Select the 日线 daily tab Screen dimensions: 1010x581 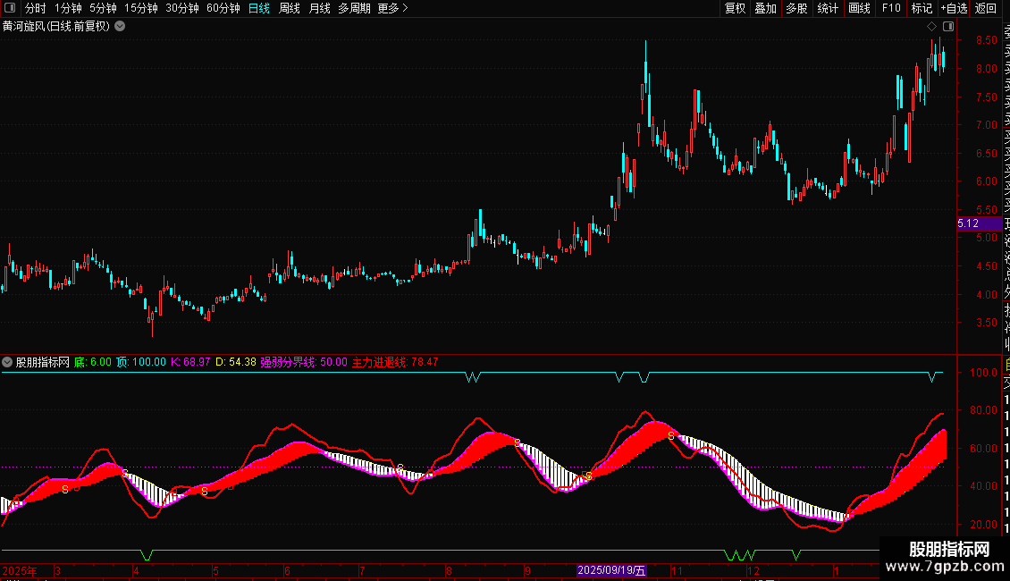coord(259,8)
